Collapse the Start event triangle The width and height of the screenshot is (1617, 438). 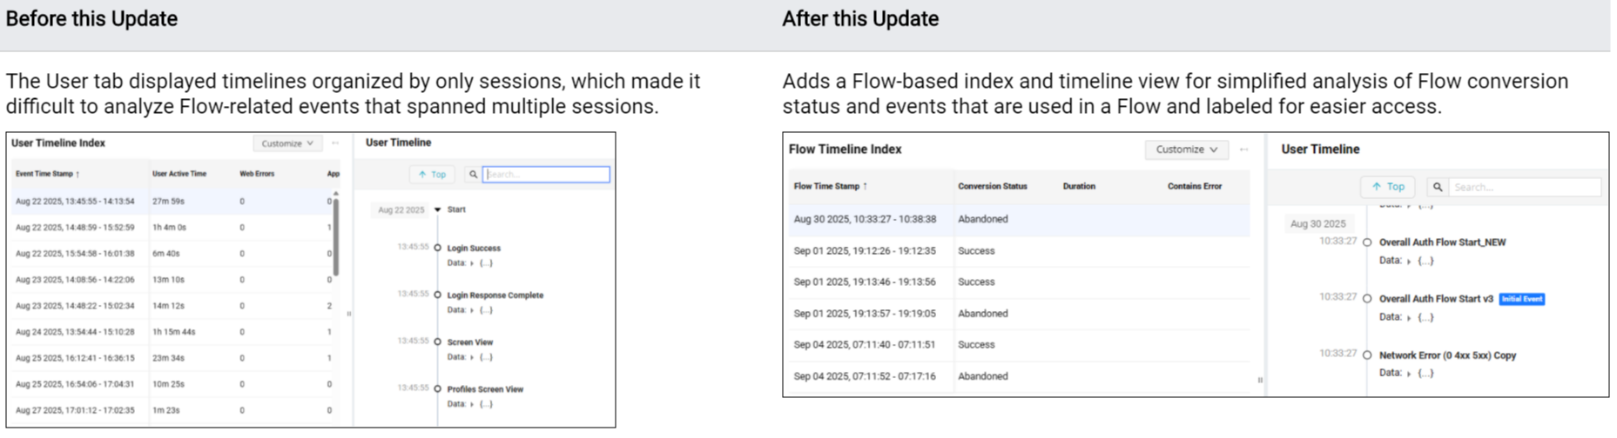tap(438, 209)
